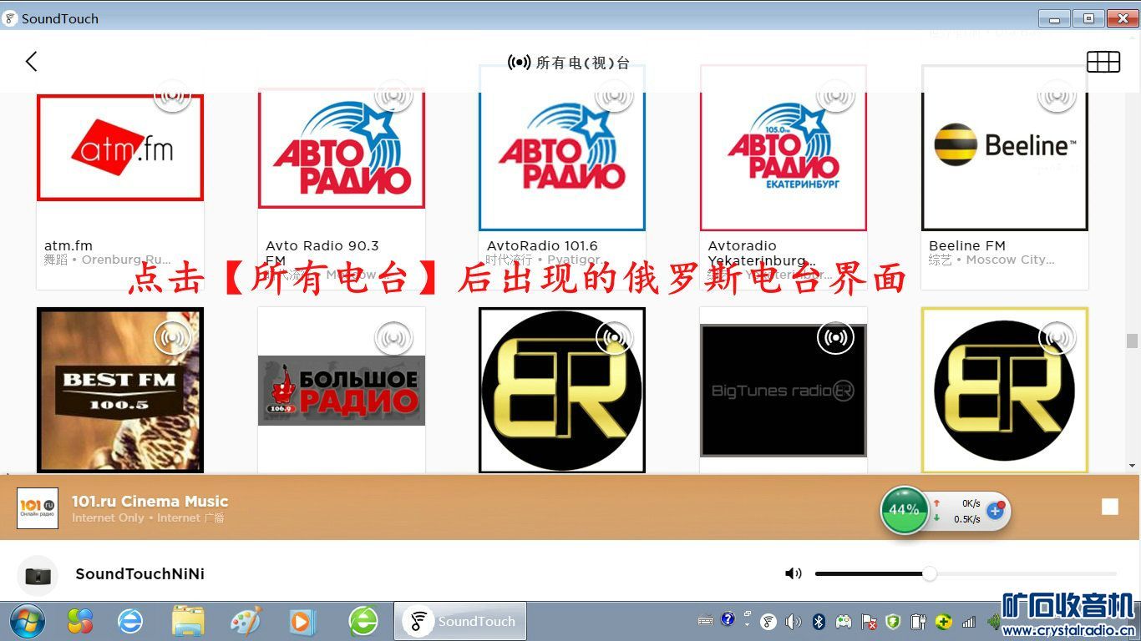Minimize the SoundTouch window
This screenshot has width=1141, height=641.
tap(1055, 18)
